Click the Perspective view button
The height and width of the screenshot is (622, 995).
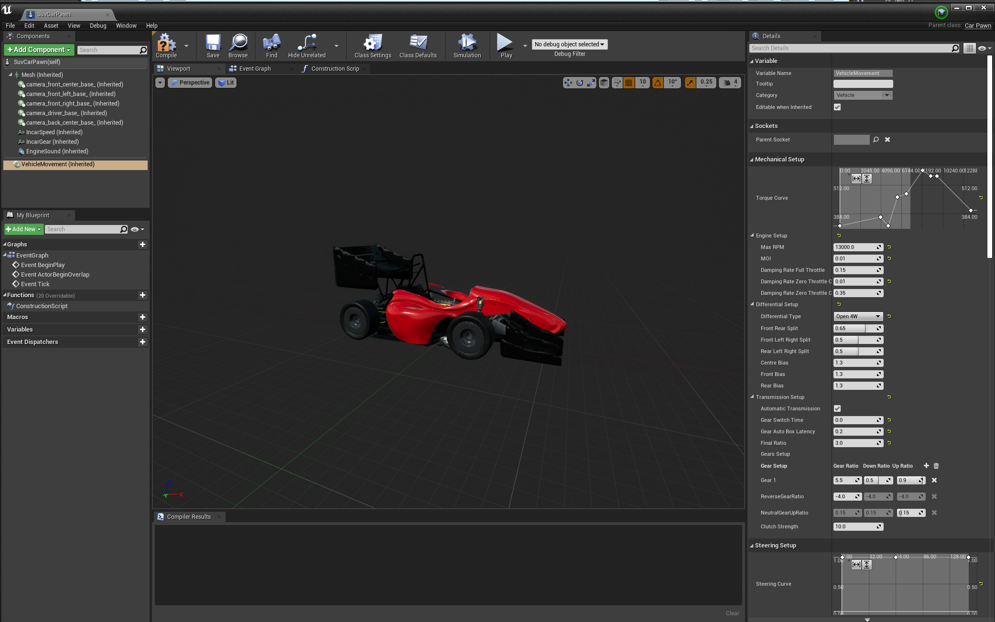(x=190, y=83)
